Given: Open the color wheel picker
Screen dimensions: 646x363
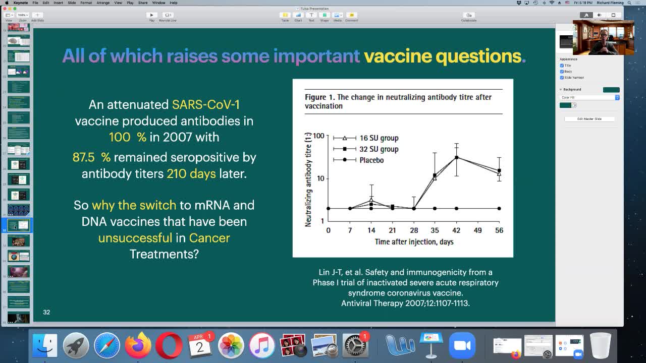Looking at the screenshot, I should (x=574, y=105).
